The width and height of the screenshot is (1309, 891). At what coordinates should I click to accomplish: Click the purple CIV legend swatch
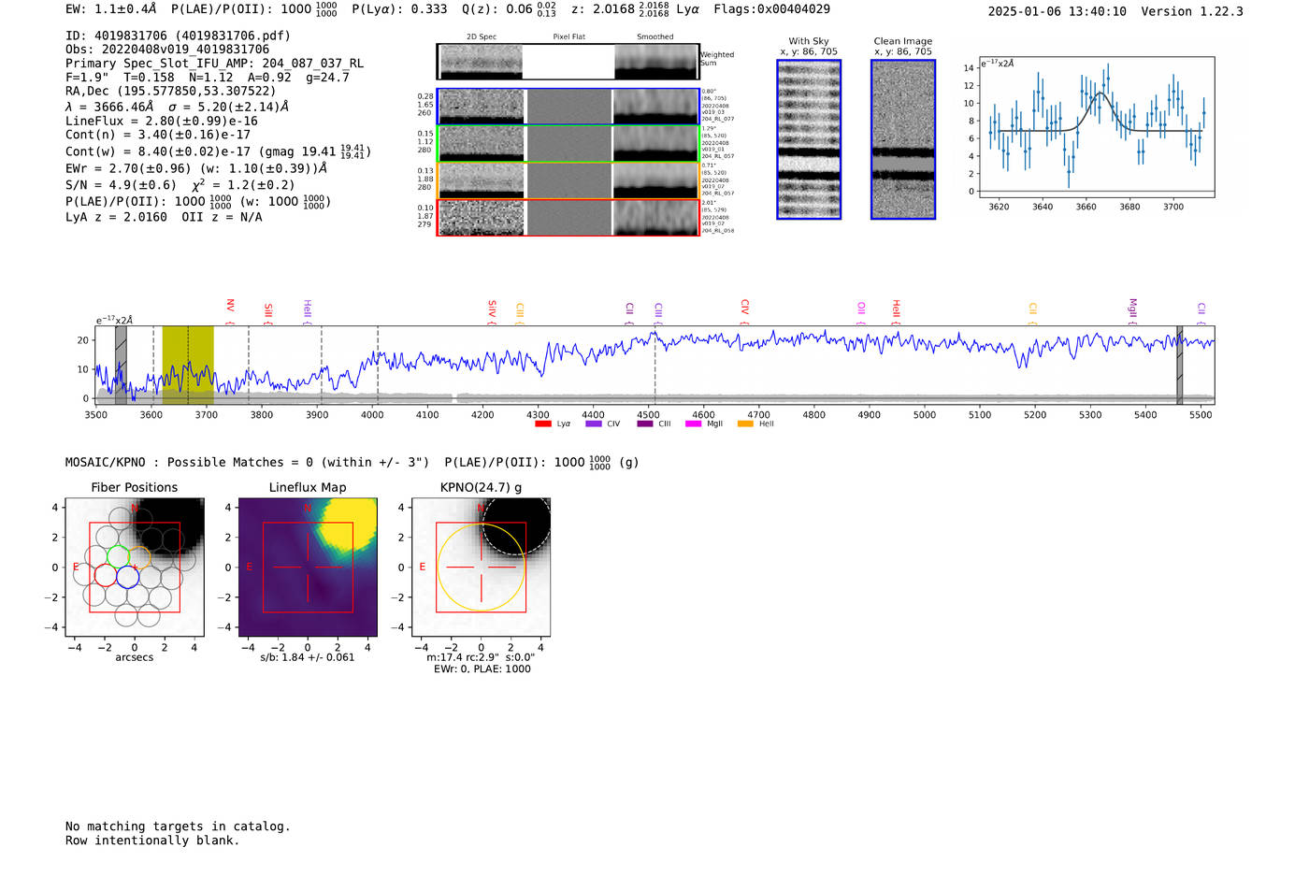(x=593, y=424)
